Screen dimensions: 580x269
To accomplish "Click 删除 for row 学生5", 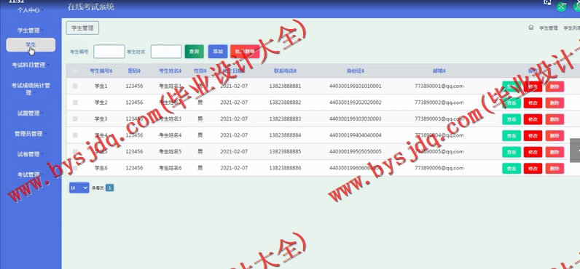I will point(554,152).
